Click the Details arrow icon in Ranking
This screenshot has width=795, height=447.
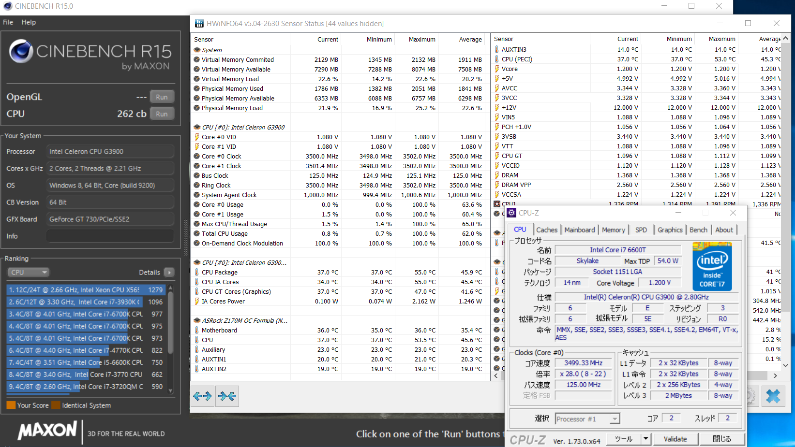[169, 273]
